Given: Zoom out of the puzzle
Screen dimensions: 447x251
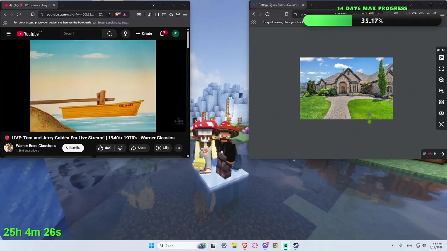Looking at the screenshot, I should coord(441,91).
